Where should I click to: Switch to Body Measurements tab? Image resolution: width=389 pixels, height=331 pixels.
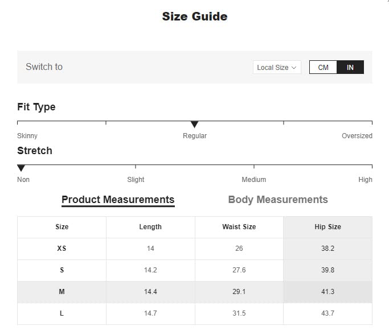[x=277, y=200]
